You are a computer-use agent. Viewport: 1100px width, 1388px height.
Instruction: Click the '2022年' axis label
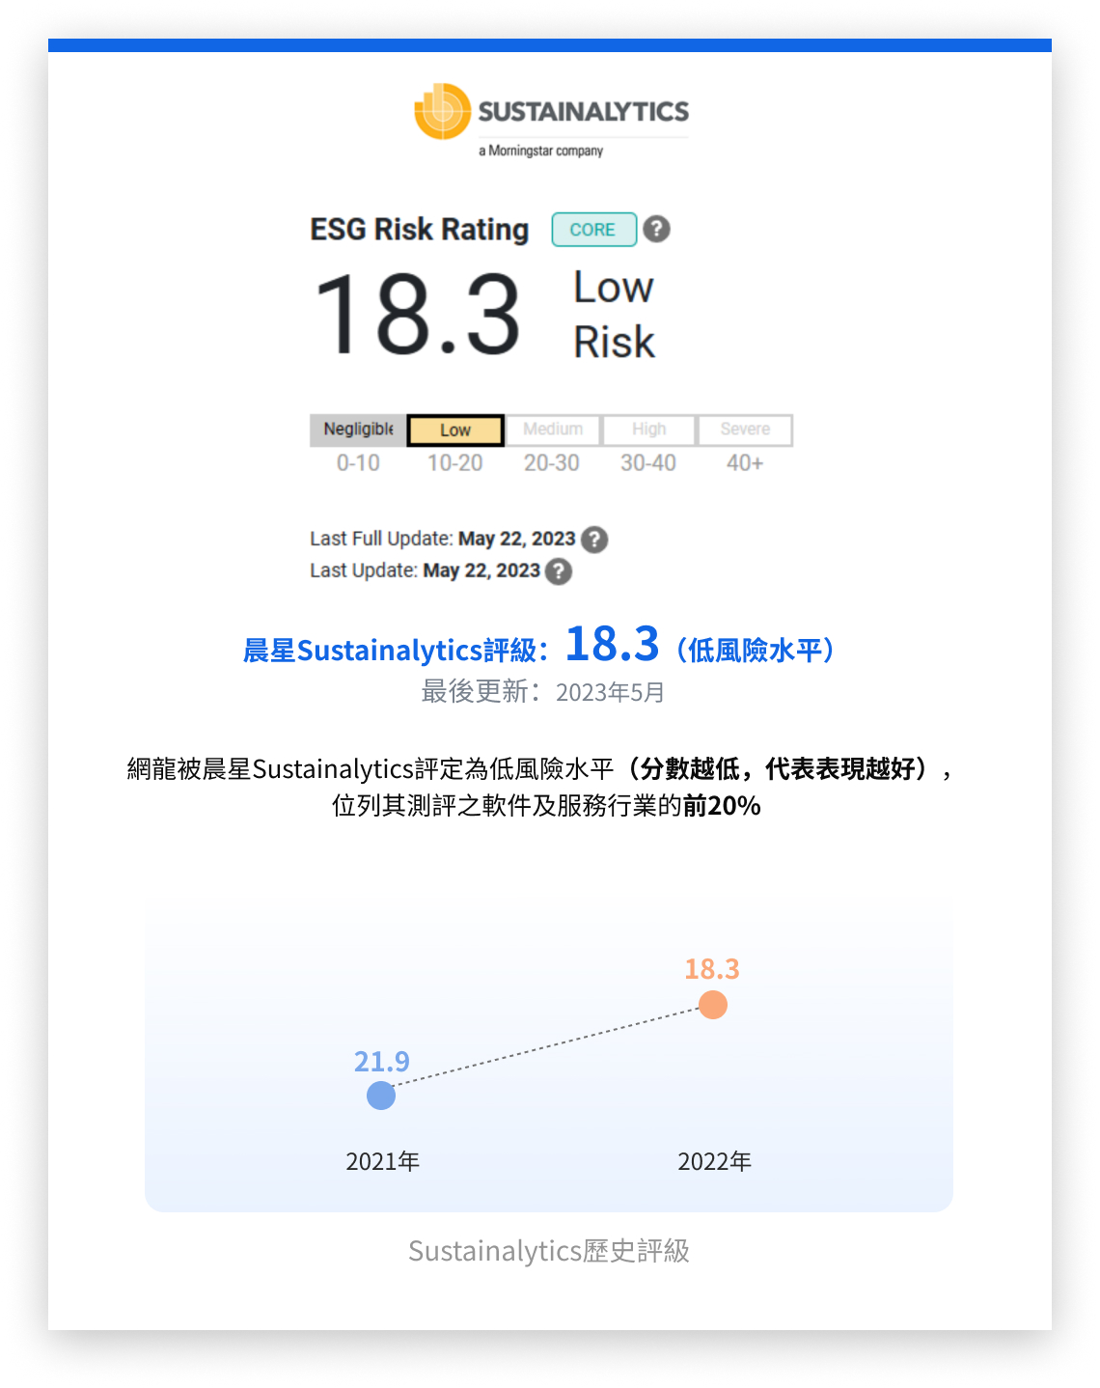715,1161
